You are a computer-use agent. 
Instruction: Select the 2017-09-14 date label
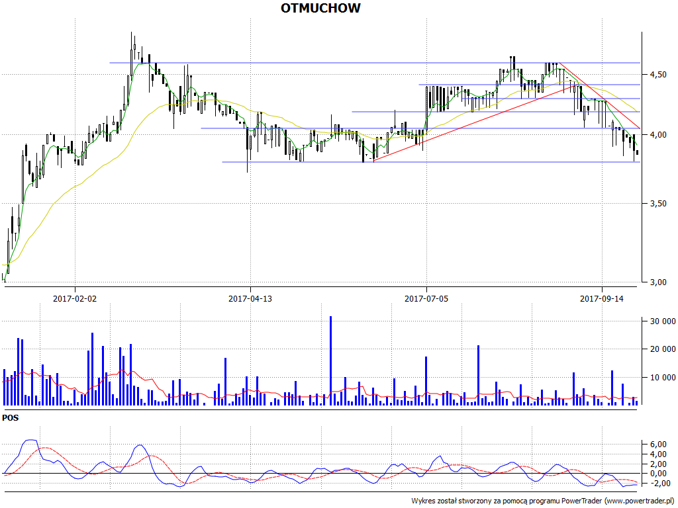(x=601, y=298)
